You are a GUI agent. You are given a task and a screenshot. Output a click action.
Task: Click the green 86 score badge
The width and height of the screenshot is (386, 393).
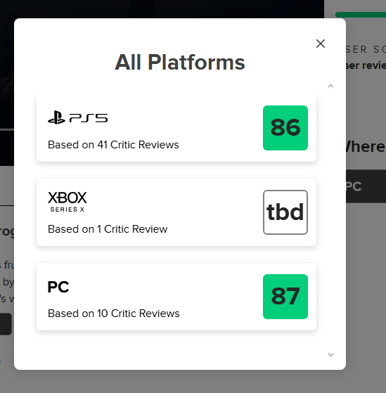point(285,128)
